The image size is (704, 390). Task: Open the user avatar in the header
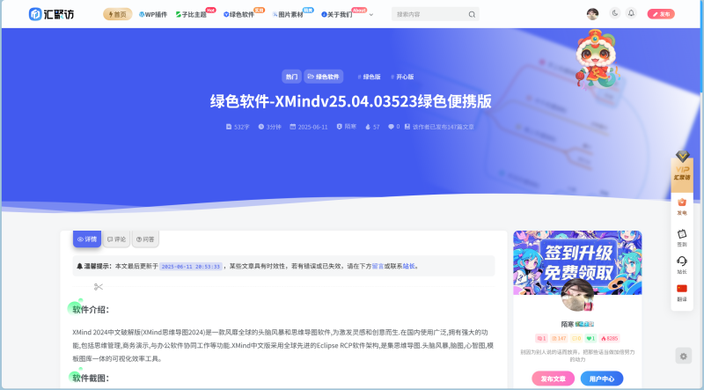pyautogui.click(x=593, y=13)
